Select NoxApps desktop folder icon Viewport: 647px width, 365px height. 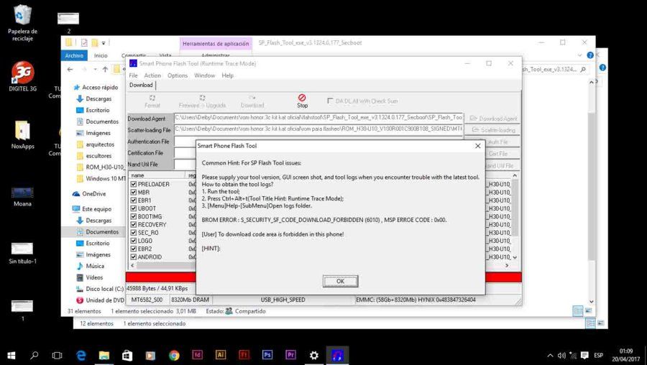22,135
